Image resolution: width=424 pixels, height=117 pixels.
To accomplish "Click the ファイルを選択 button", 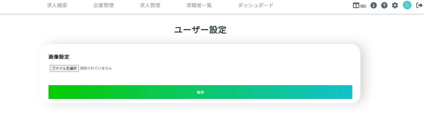I will (64, 68).
